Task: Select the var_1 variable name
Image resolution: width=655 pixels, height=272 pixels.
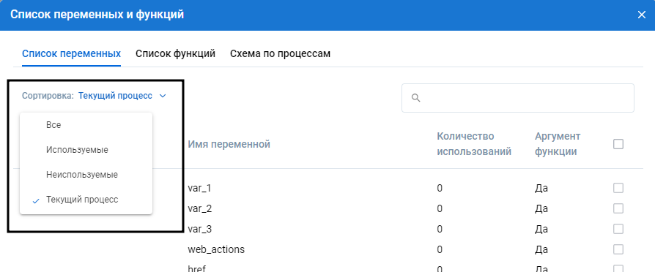Action: [200, 188]
